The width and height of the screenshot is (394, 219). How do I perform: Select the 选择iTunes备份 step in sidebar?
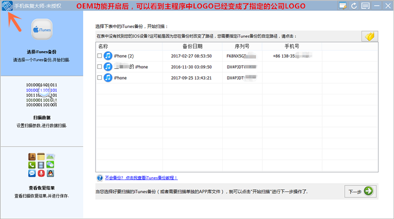42,43
